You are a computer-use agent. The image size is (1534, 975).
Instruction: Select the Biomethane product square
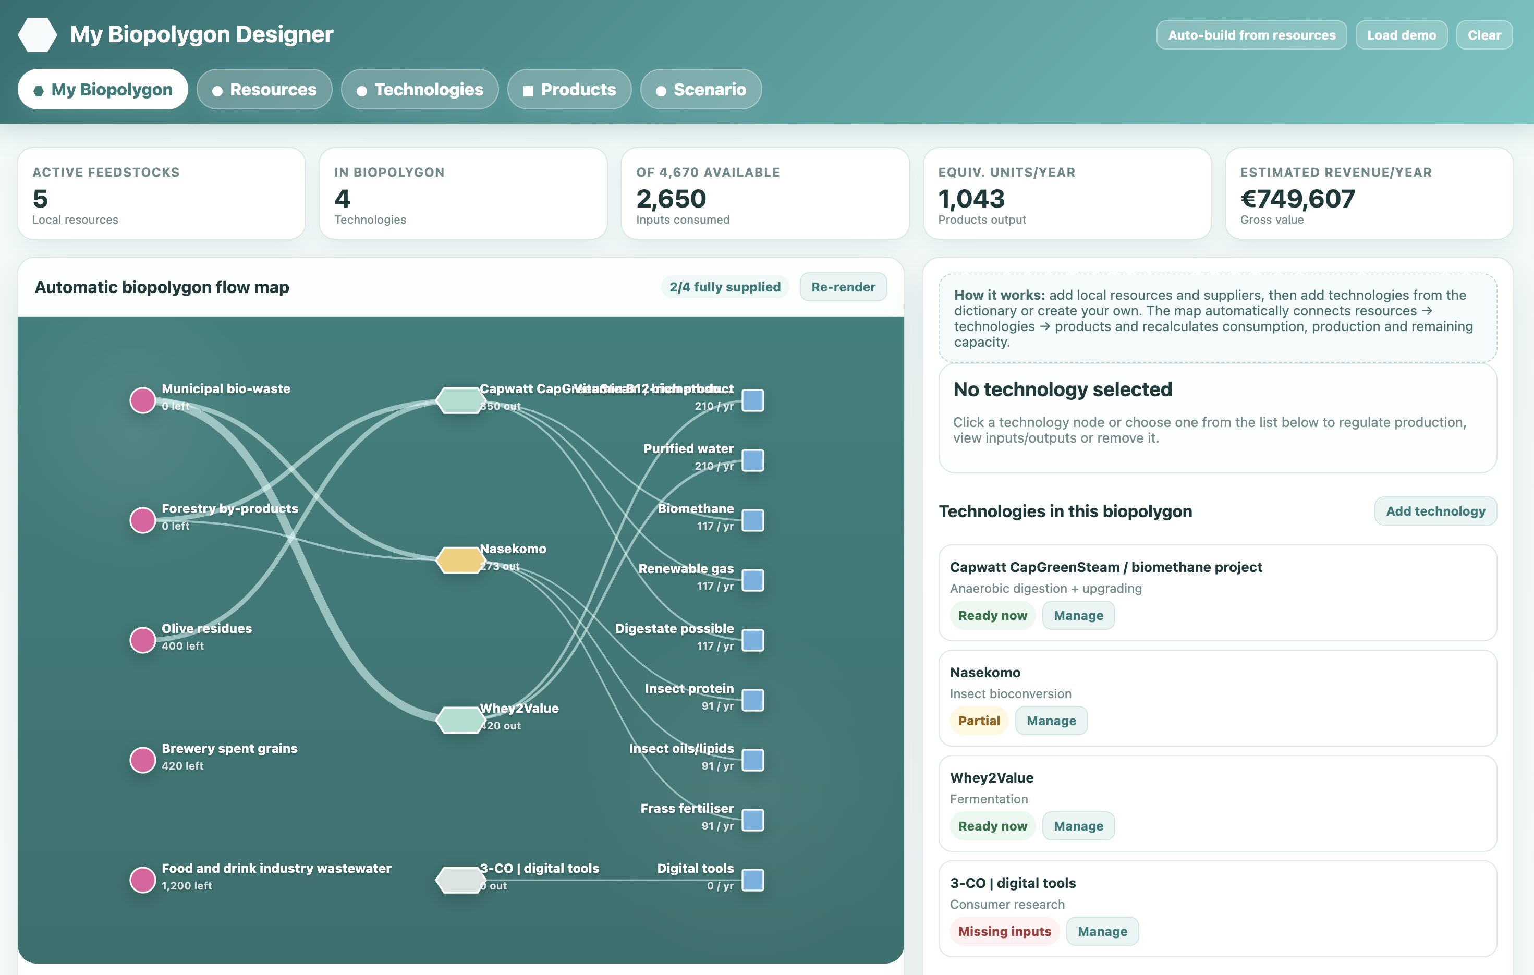753,520
